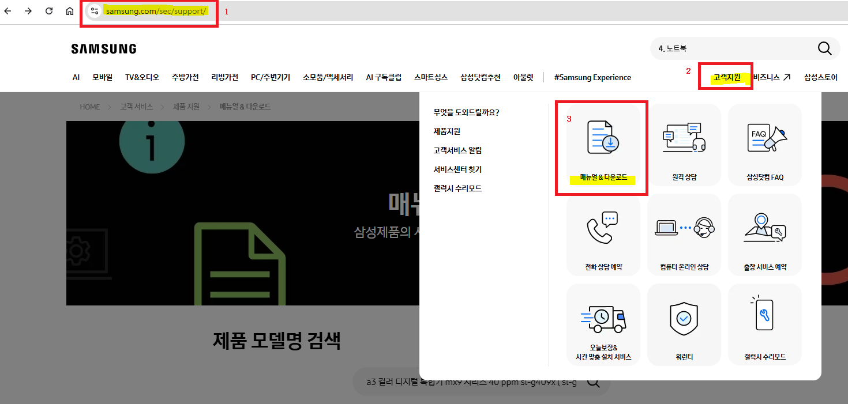Open the 워런티 shield tile
This screenshot has width=848, height=404.
tap(684, 325)
